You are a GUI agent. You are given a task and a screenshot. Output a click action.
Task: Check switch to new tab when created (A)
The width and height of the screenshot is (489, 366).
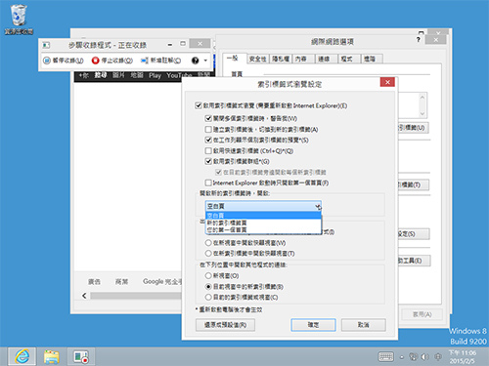coord(208,129)
